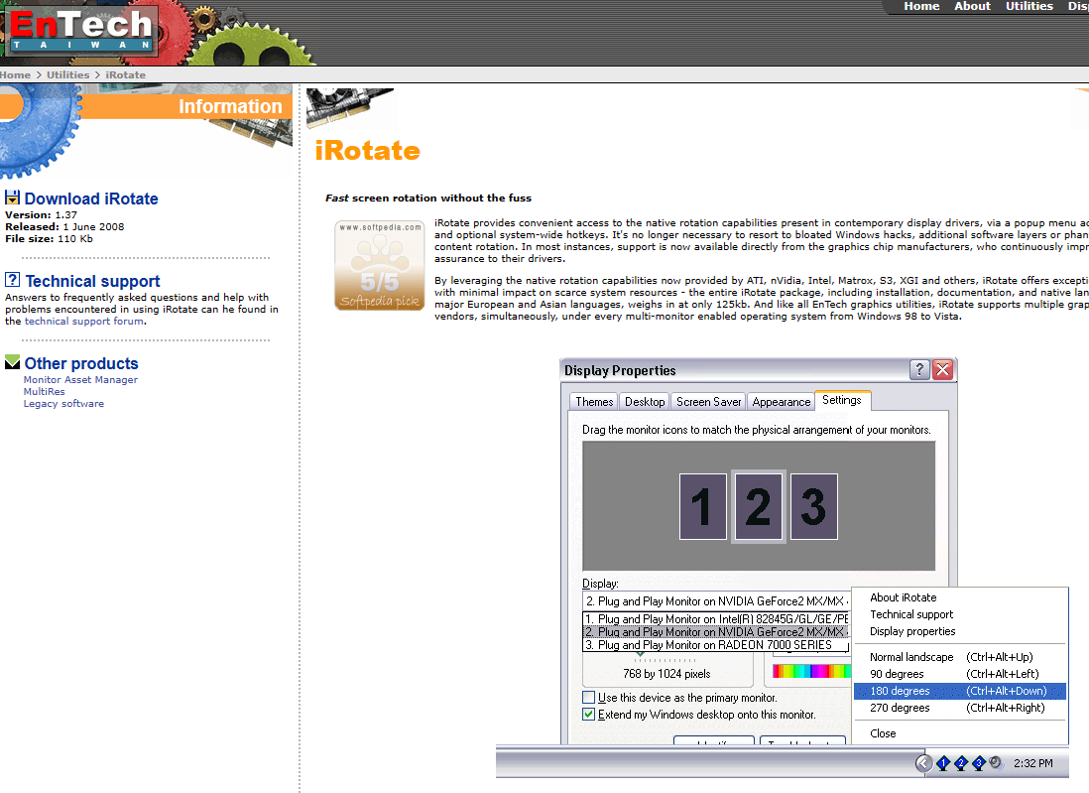This screenshot has height=793, width=1089.
Task: Click tray icon numbered 2
Action: (x=961, y=764)
